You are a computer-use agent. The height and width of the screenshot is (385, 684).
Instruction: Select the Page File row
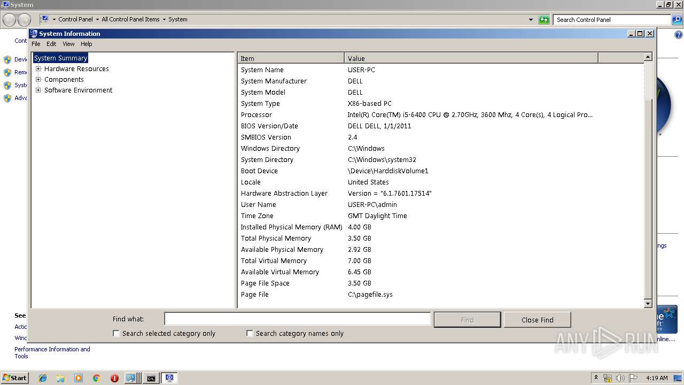coord(441,294)
